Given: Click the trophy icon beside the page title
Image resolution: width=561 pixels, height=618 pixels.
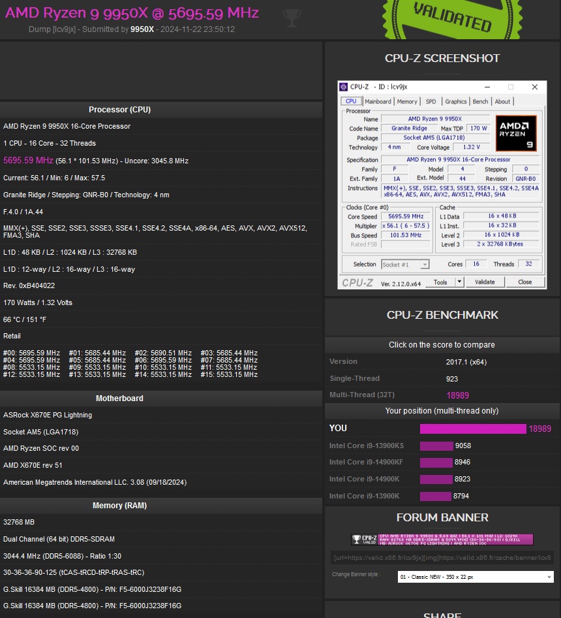Looking at the screenshot, I should (x=292, y=18).
